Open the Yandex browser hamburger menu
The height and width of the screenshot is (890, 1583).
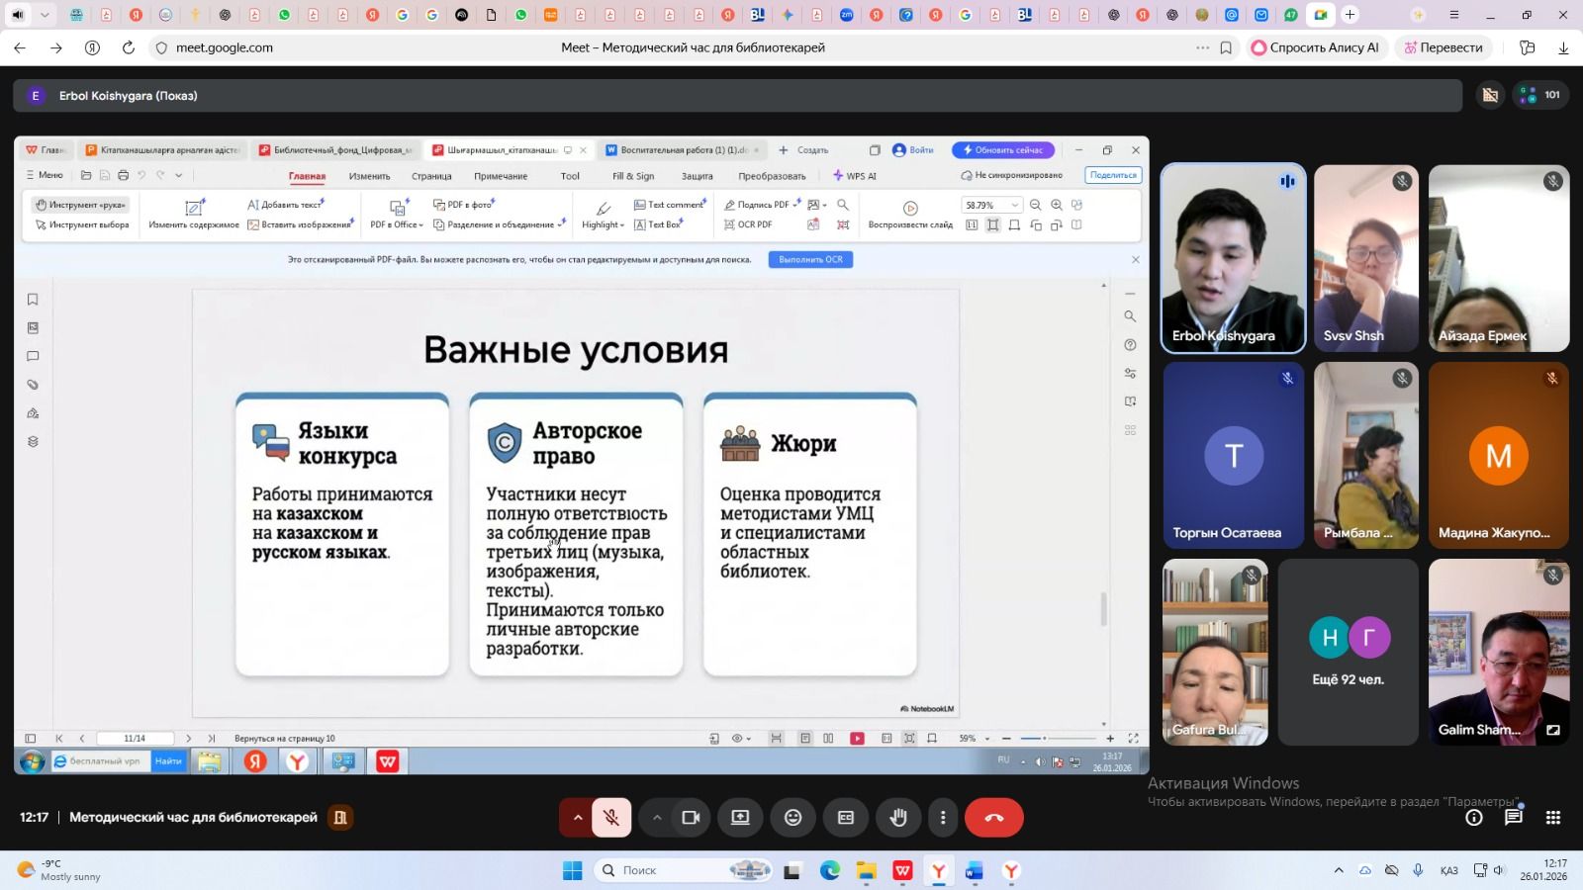pyautogui.click(x=1453, y=15)
